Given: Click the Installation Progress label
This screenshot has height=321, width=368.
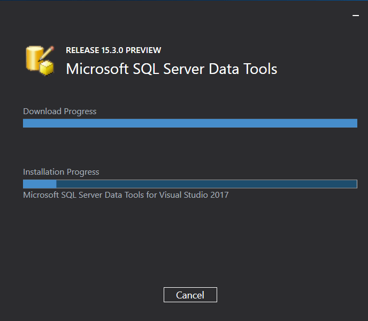Looking at the screenshot, I should [61, 172].
